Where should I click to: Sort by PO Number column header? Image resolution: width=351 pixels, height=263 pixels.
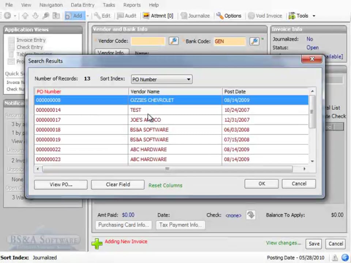click(81, 91)
